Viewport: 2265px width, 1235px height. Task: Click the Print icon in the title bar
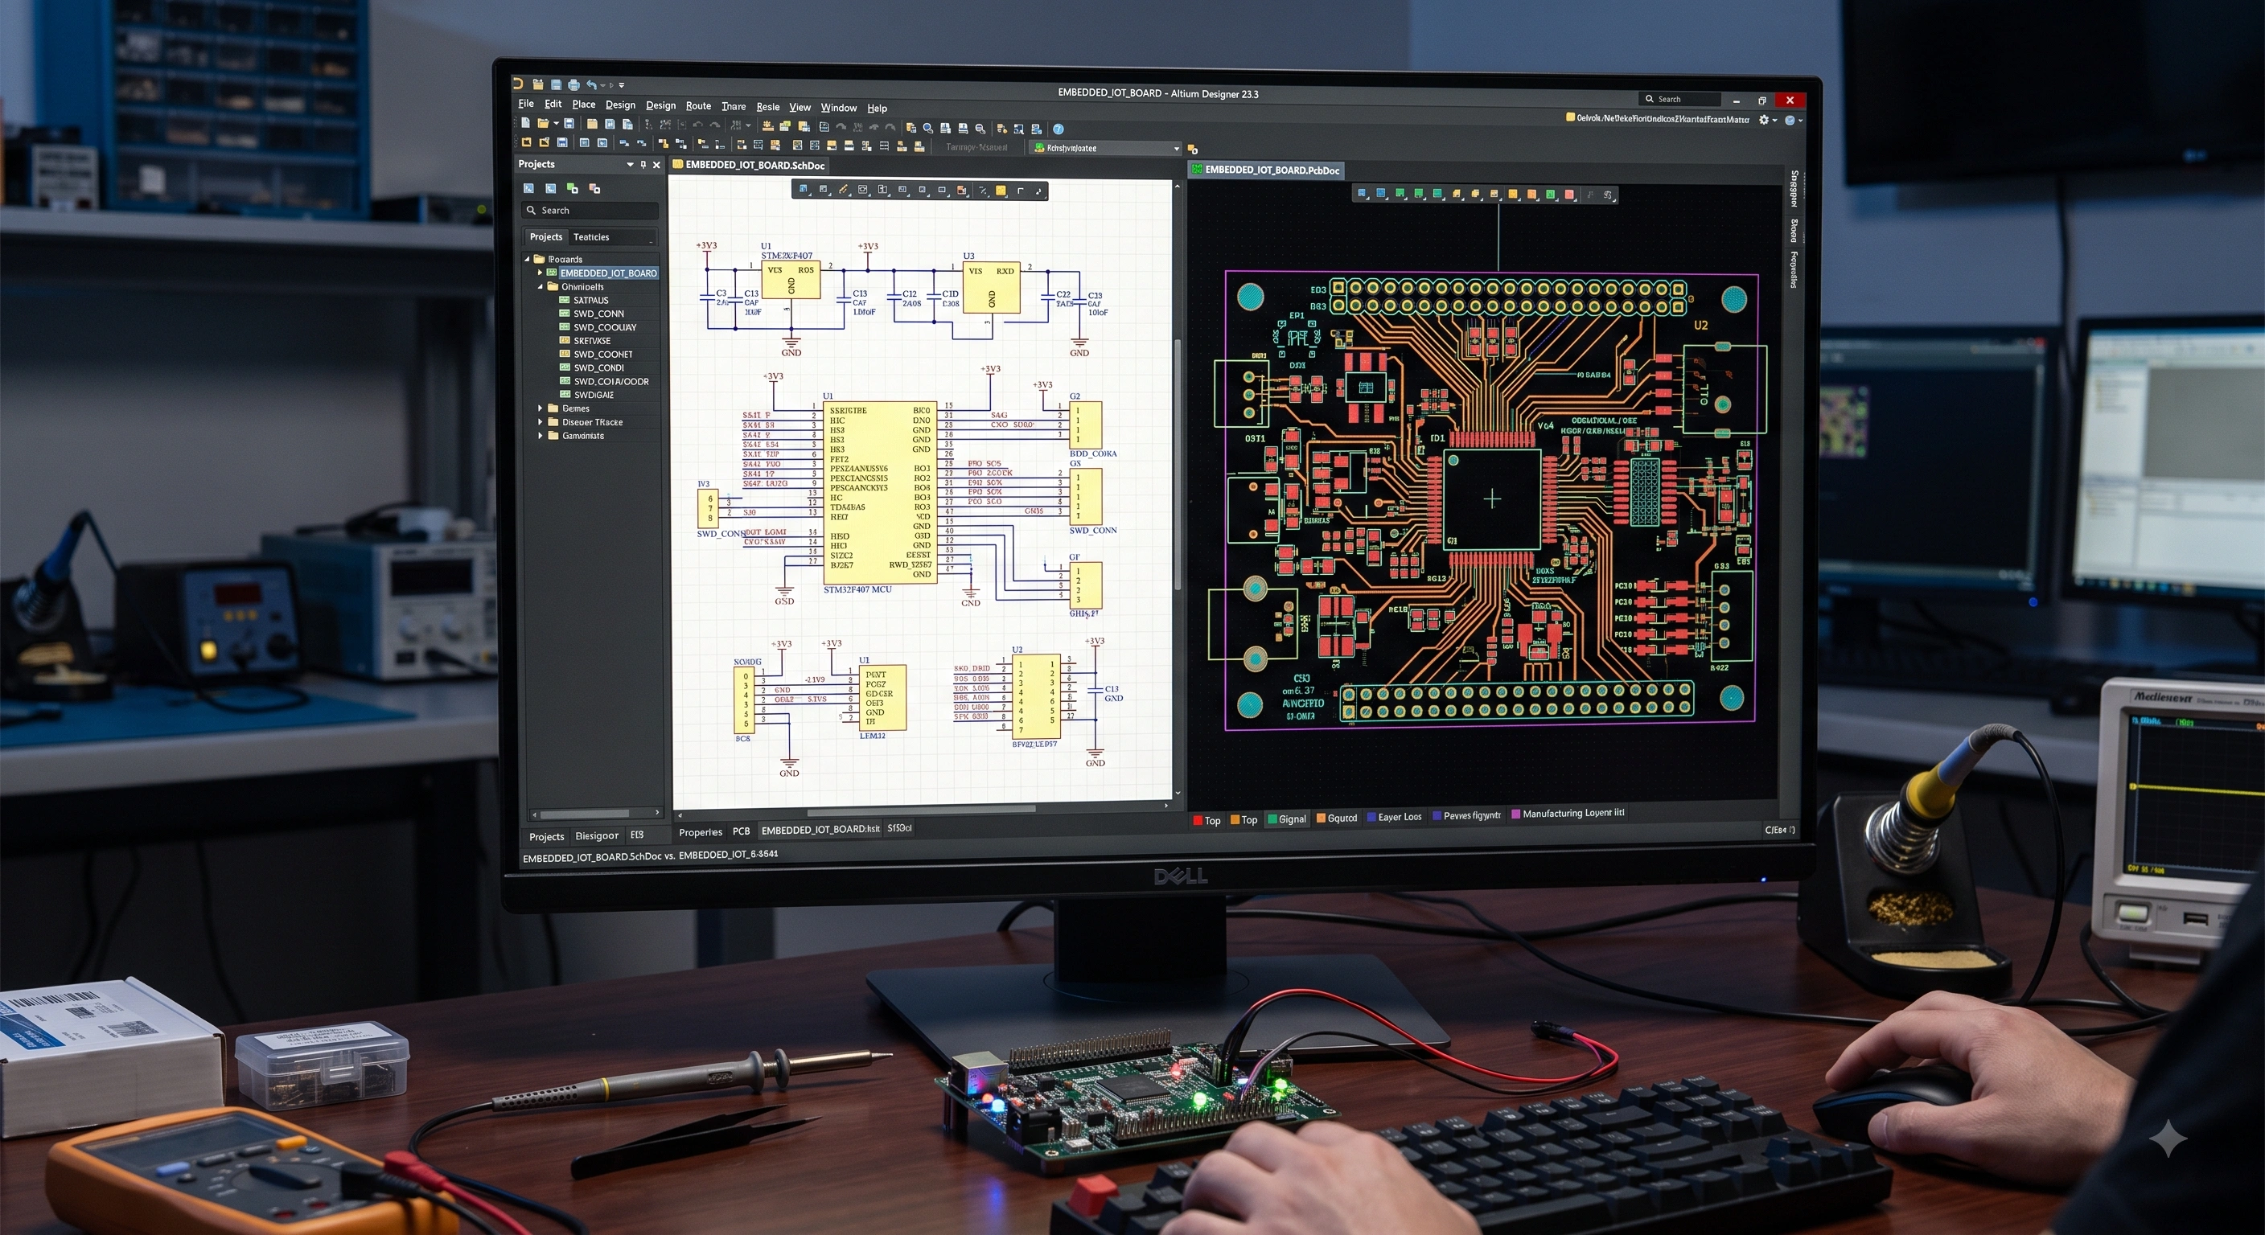click(573, 84)
